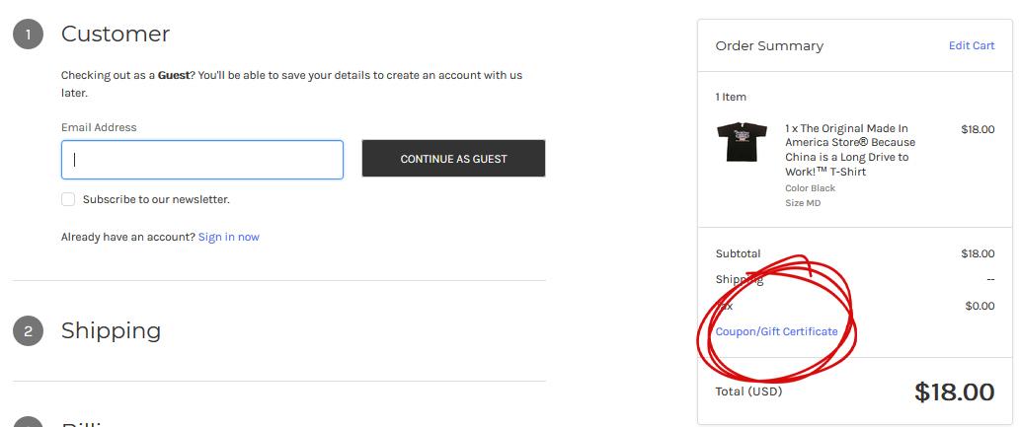Click the Color Black product option text

click(811, 188)
